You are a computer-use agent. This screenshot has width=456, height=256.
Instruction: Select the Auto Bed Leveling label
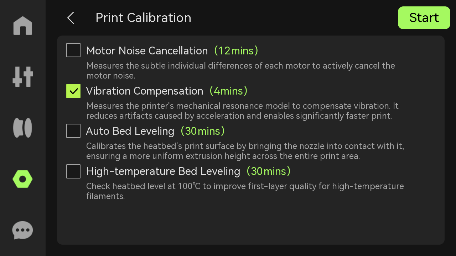(x=130, y=131)
